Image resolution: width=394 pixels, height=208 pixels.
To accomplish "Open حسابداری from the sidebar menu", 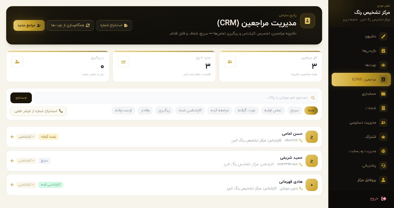I will [x=361, y=94].
